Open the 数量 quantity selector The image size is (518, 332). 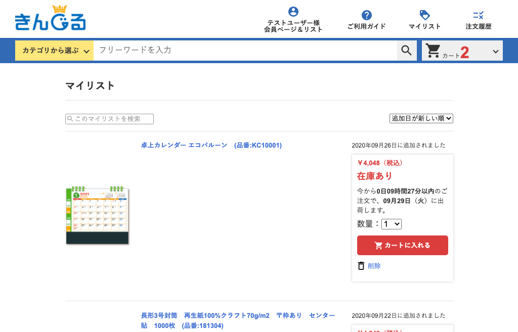tap(391, 224)
